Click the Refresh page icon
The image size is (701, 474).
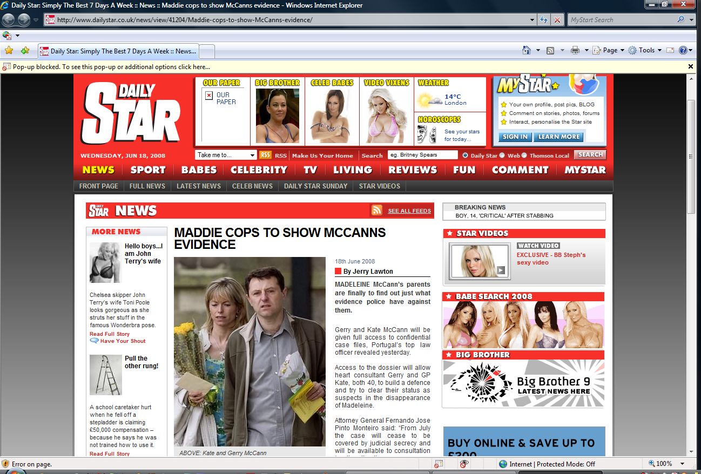pyautogui.click(x=544, y=20)
